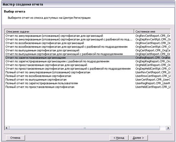The height and width of the screenshot is (142, 176).
Task: Sort by Системное имя column header
Action: (152, 32)
